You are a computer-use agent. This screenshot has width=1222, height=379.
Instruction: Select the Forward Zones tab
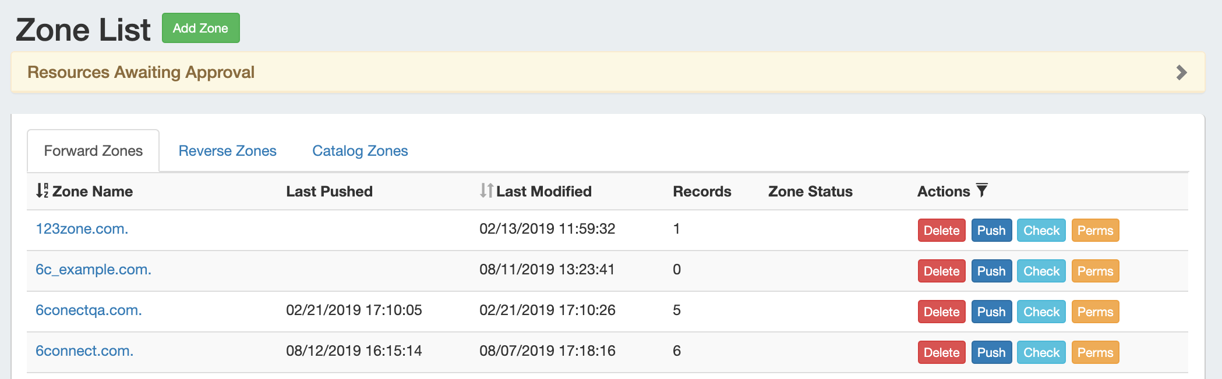[x=93, y=151]
